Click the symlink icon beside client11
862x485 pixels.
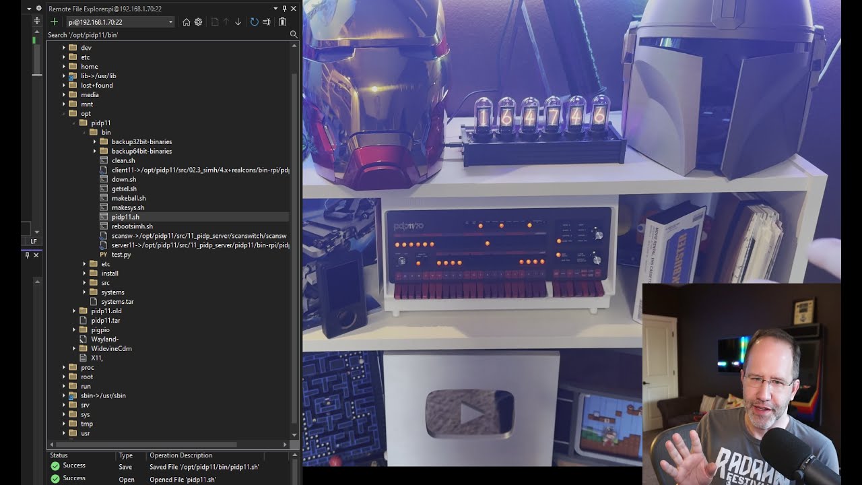104,170
